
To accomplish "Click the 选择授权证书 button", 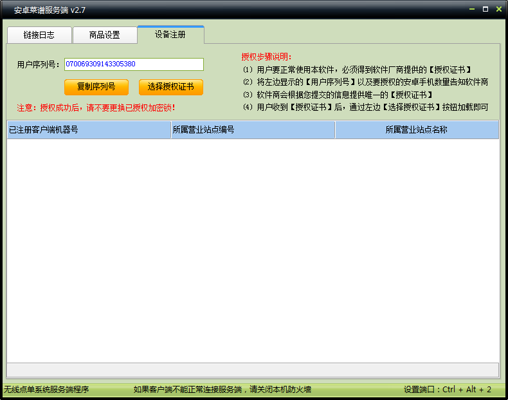I will coord(171,87).
